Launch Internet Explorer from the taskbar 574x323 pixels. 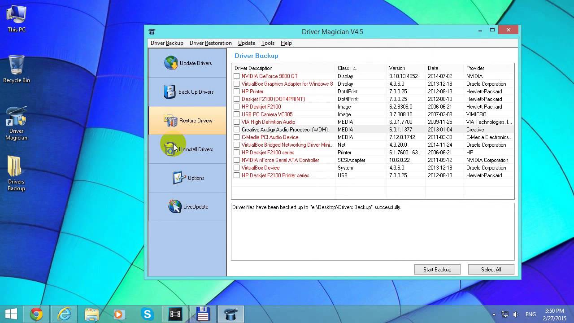click(65, 314)
